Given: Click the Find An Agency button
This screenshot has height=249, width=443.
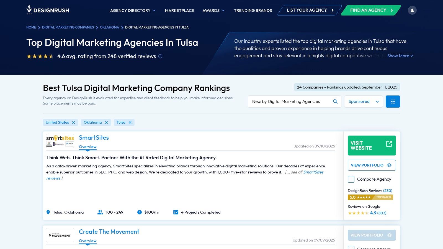Looking at the screenshot, I should pyautogui.click(x=371, y=10).
